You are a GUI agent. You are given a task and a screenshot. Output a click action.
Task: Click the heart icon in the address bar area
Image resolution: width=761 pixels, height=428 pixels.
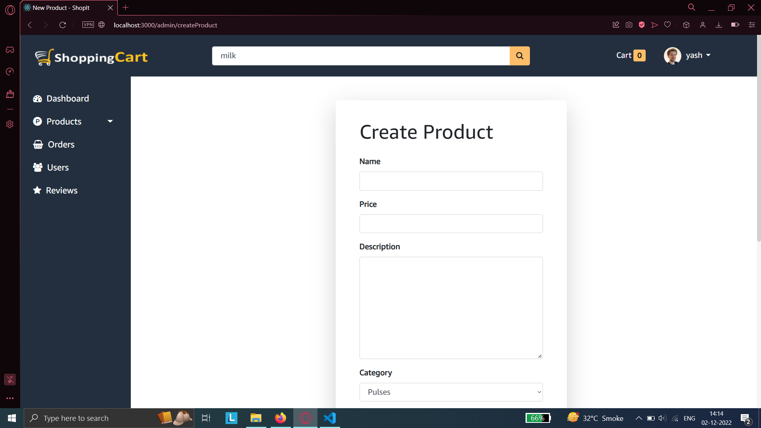(x=667, y=25)
